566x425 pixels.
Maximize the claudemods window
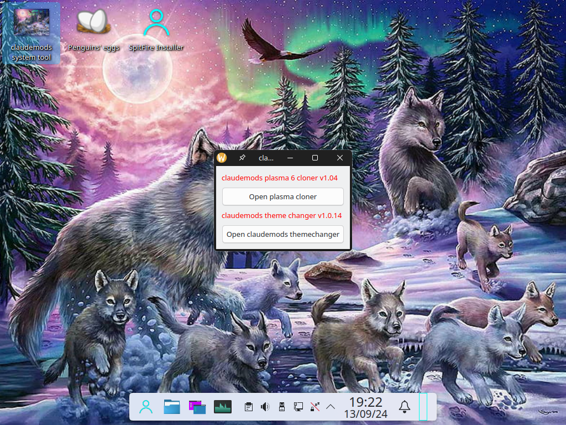[x=315, y=158]
